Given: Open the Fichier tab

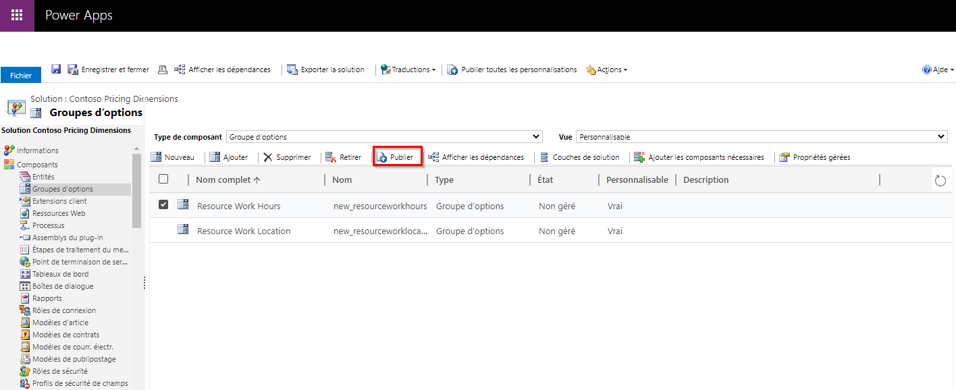Looking at the screenshot, I should pyautogui.click(x=21, y=76).
